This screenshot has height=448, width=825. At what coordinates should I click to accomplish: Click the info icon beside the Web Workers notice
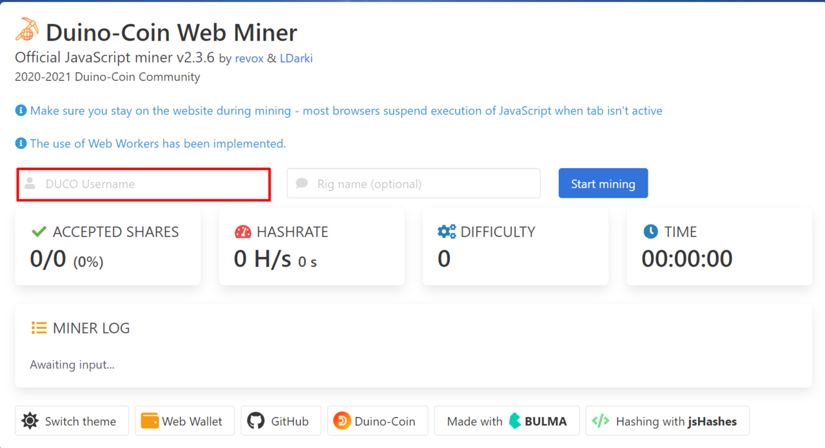[21, 144]
